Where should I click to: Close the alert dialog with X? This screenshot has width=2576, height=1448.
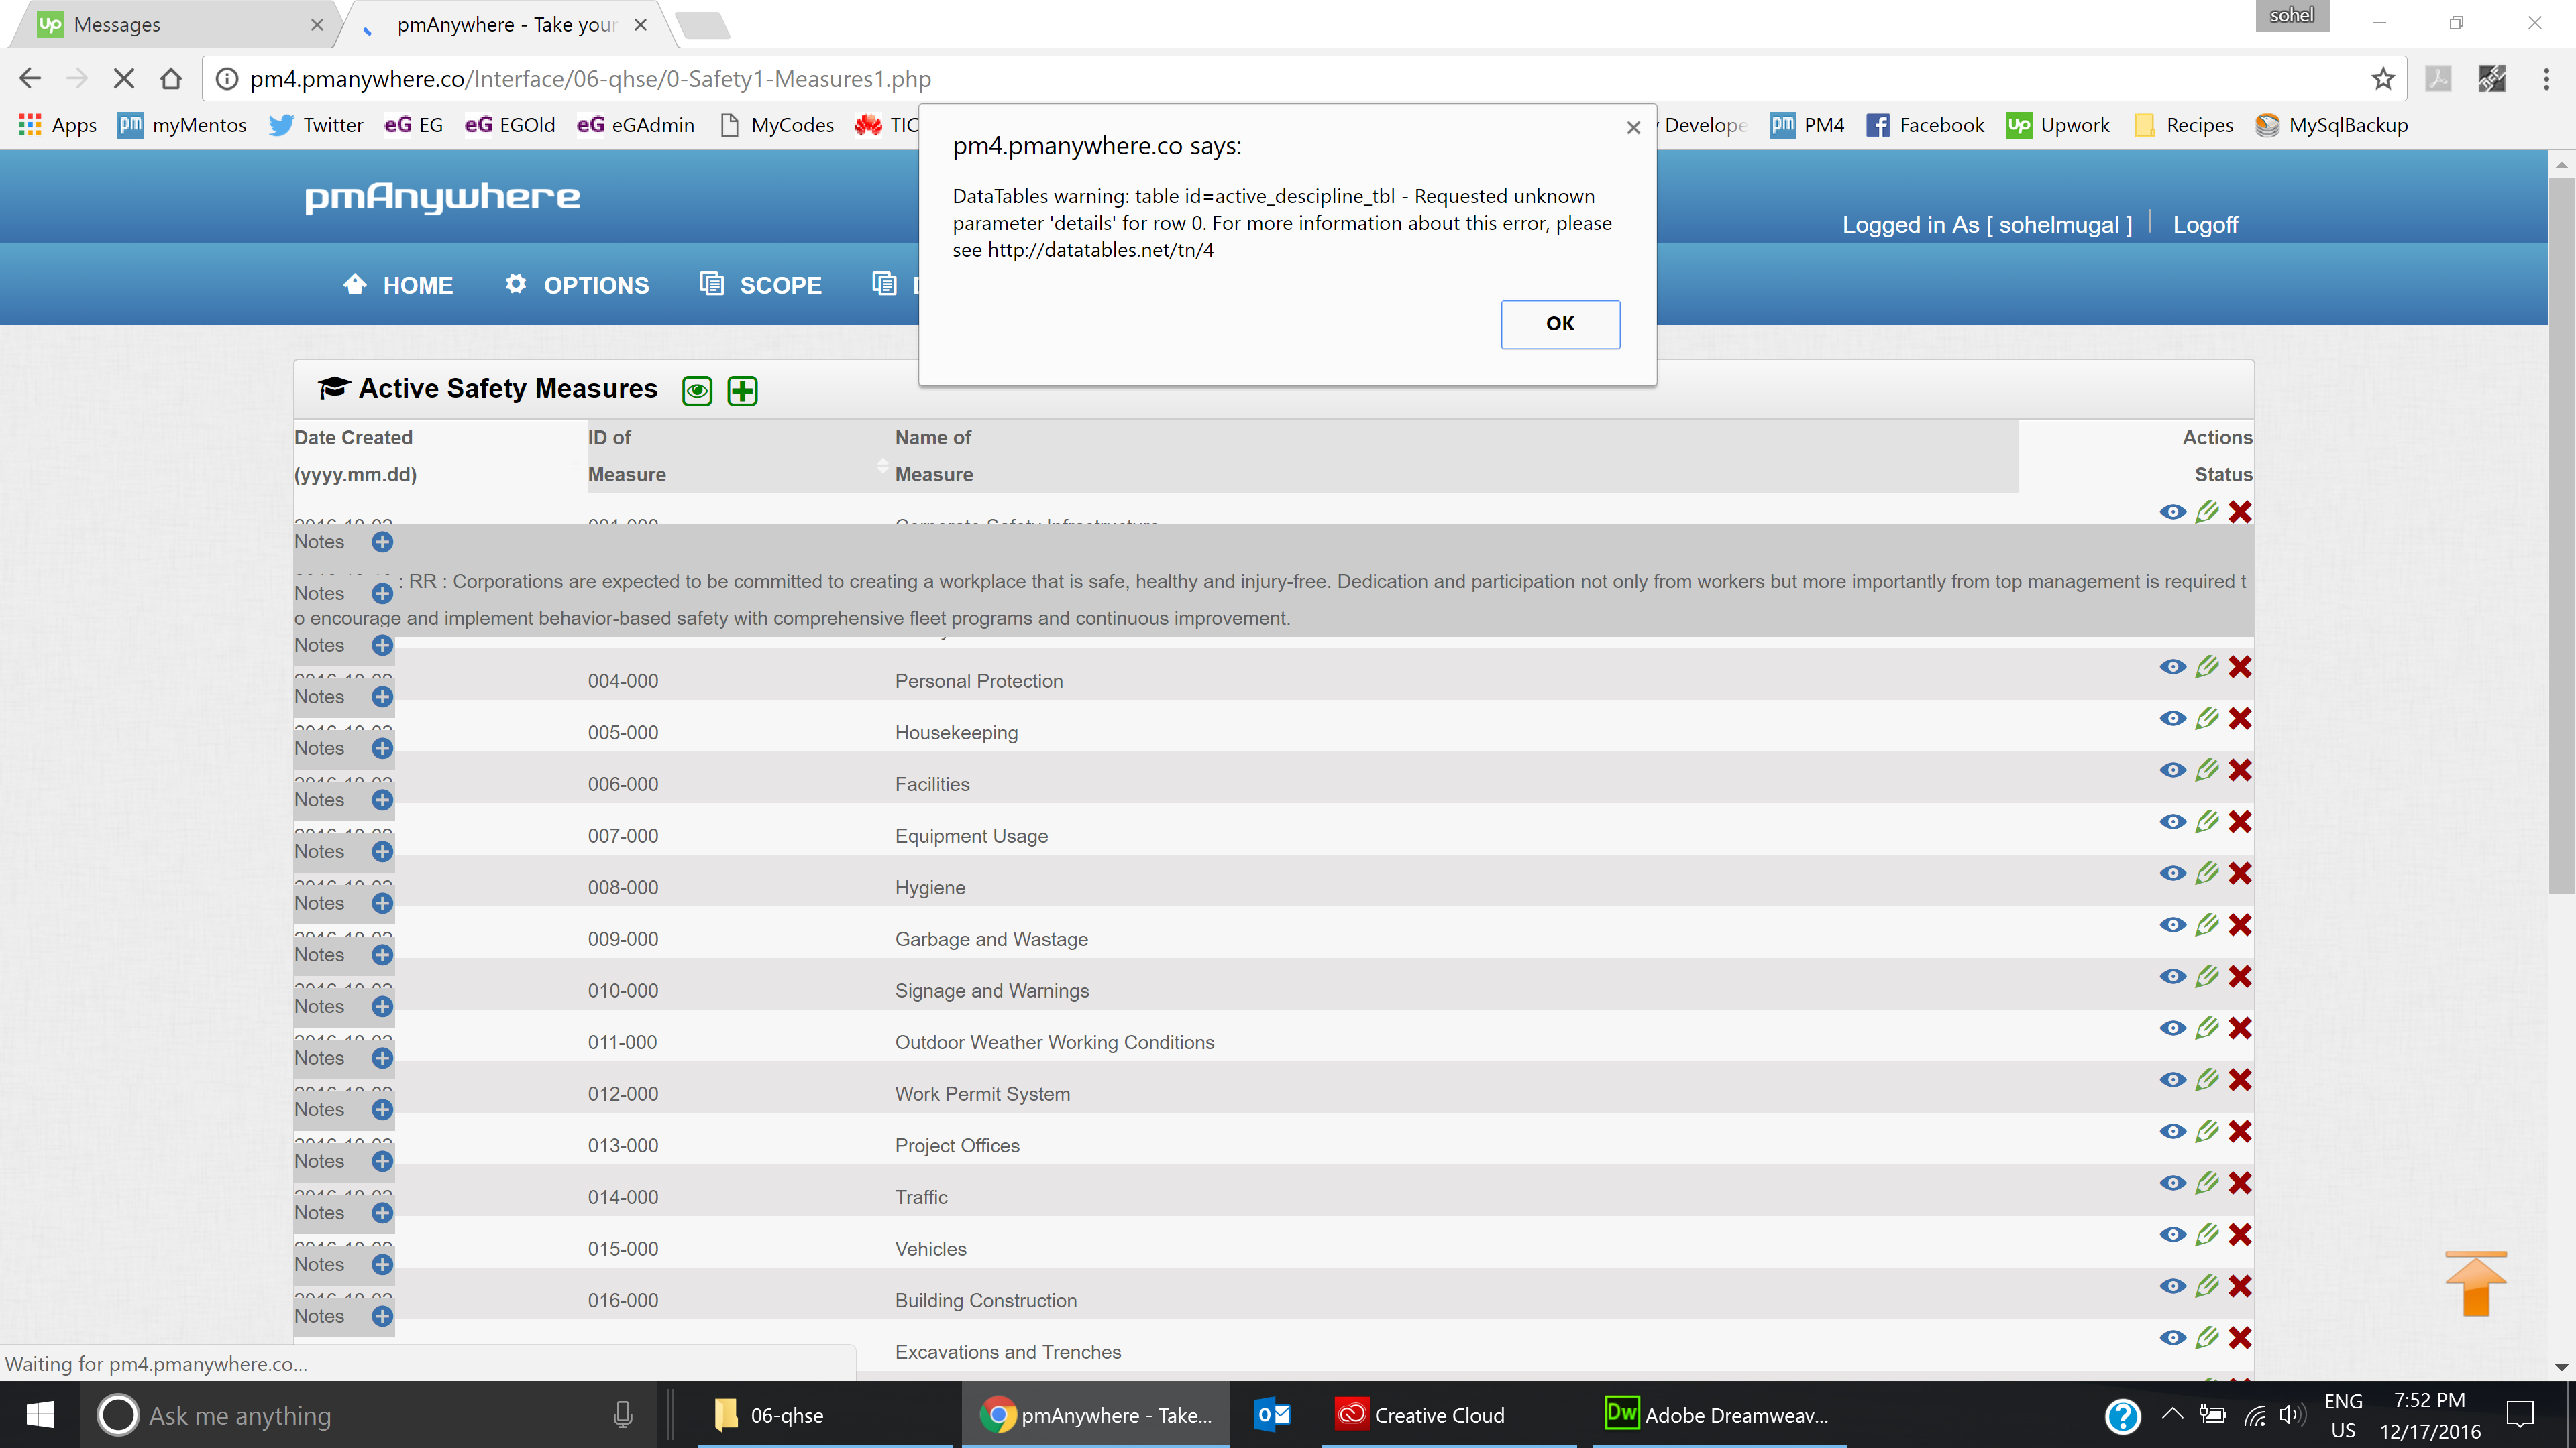point(1633,128)
